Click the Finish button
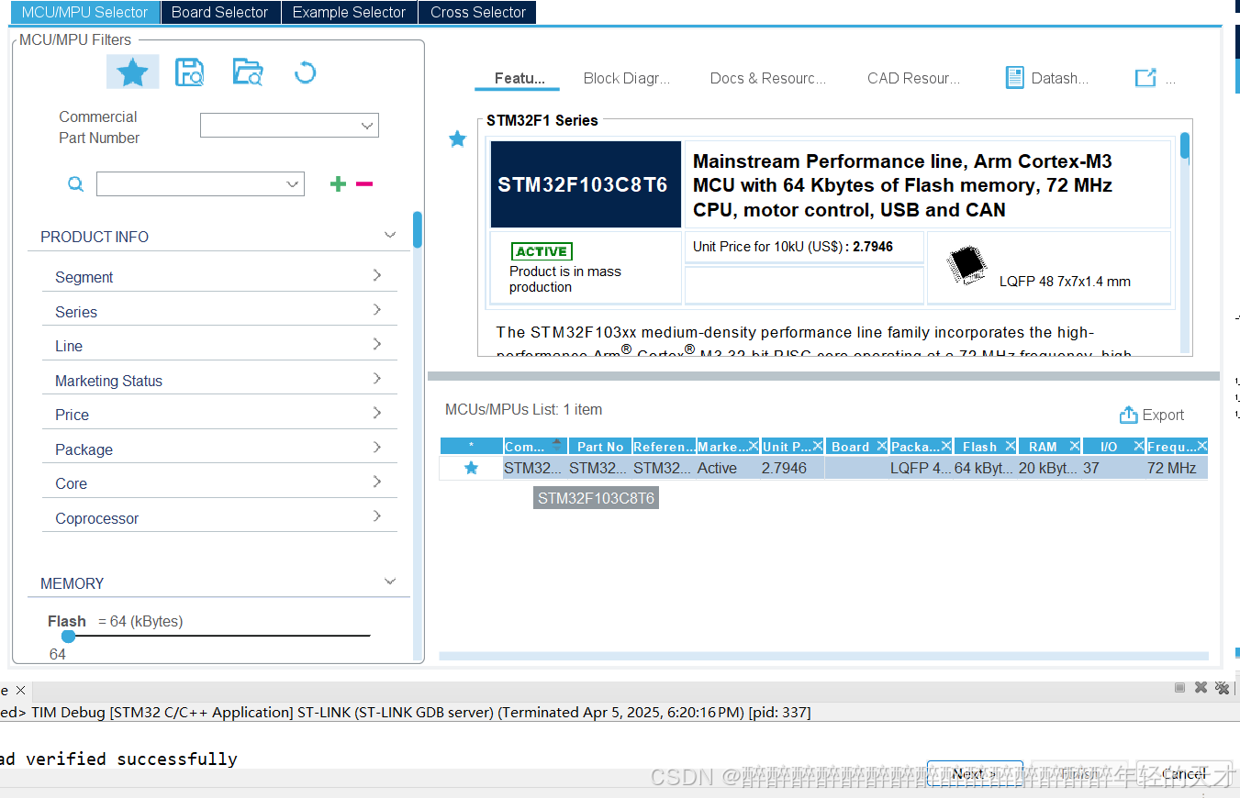This screenshot has height=798, width=1240. coord(1079,774)
